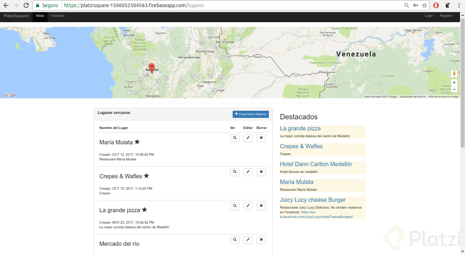Screen dimensions: 465x254
Task: Select the Inicio navigation tab
Action: pos(40,16)
